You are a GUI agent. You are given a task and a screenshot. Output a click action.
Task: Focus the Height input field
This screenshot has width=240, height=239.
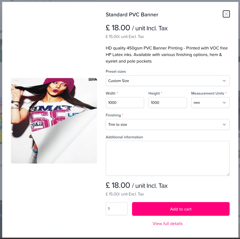click(167, 103)
